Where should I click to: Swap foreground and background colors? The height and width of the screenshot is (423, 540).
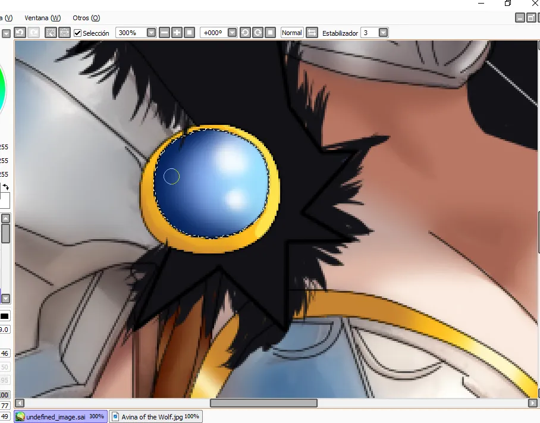coord(6,187)
